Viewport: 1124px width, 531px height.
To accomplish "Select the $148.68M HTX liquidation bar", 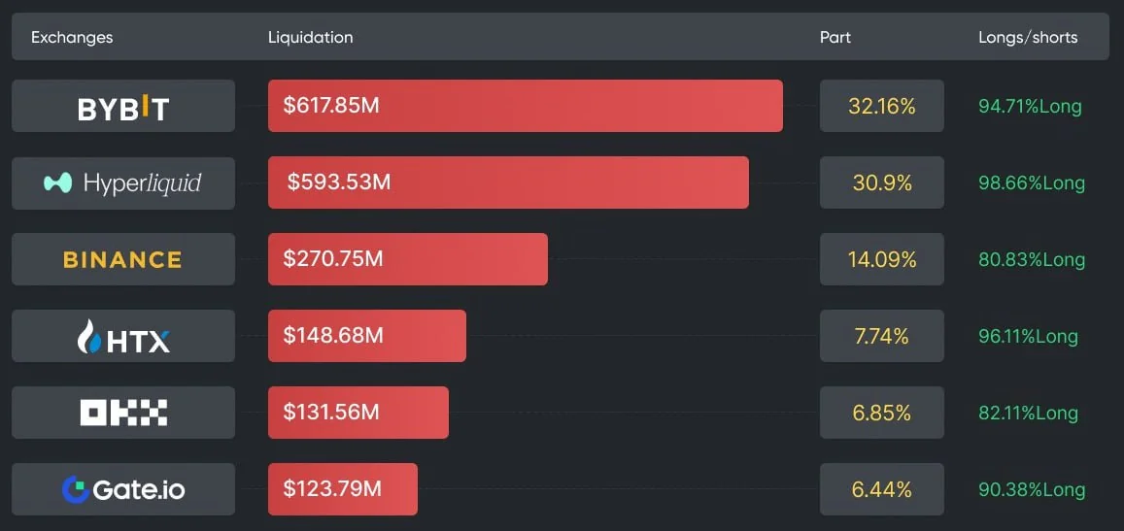I will pyautogui.click(x=366, y=336).
